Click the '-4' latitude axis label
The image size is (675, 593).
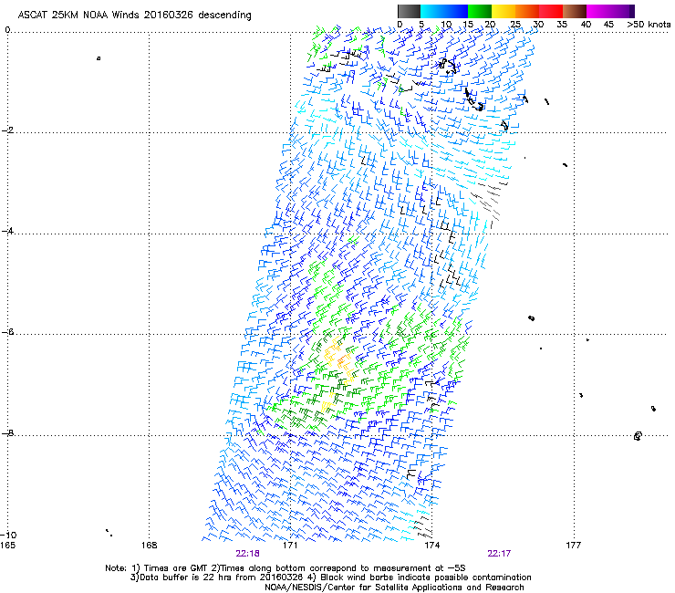[x=8, y=231]
